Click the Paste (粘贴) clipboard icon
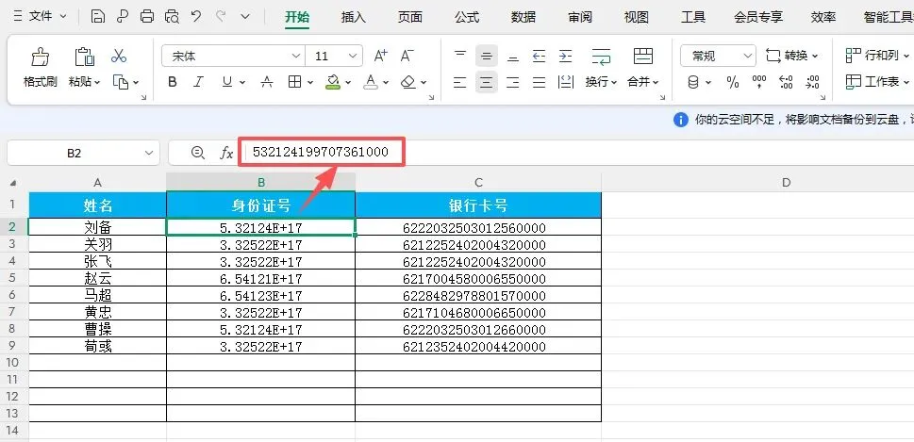Image resolution: width=914 pixels, height=442 pixels. point(85,57)
